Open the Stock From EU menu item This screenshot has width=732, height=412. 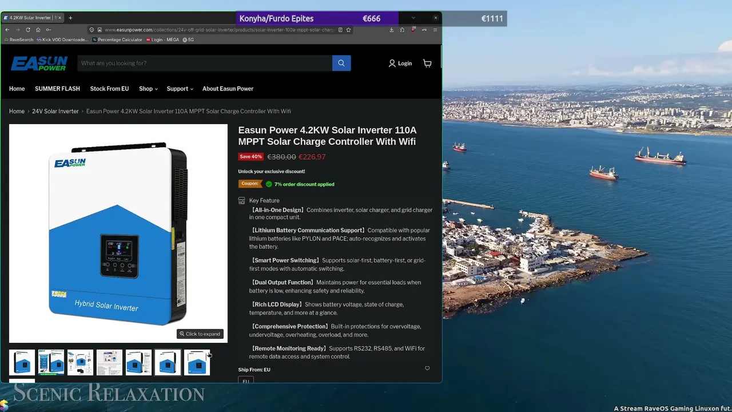[x=109, y=89]
